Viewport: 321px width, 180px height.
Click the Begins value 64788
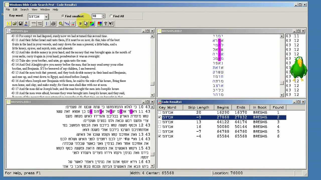pos(223,131)
